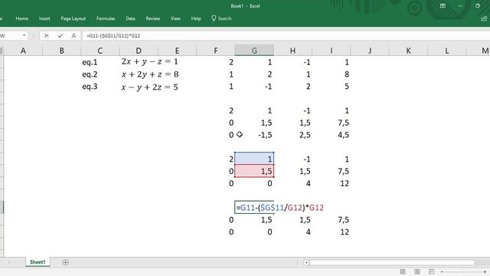Select column D header

[x=139, y=51]
